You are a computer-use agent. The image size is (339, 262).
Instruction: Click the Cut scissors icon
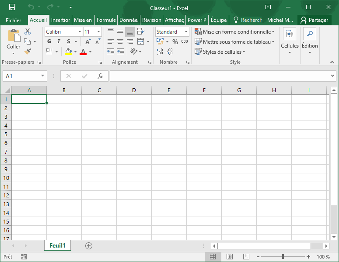pos(28,32)
